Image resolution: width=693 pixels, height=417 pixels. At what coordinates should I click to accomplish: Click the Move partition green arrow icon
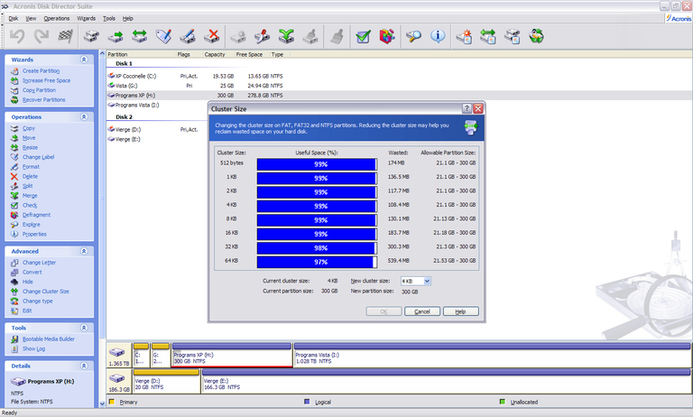115,36
